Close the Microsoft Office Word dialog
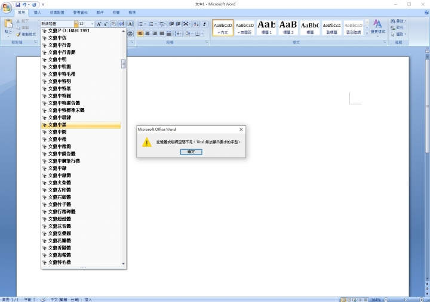 coord(241,130)
